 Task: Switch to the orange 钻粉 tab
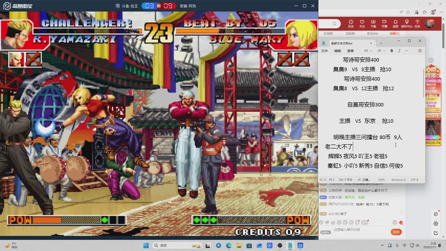(395, 33)
